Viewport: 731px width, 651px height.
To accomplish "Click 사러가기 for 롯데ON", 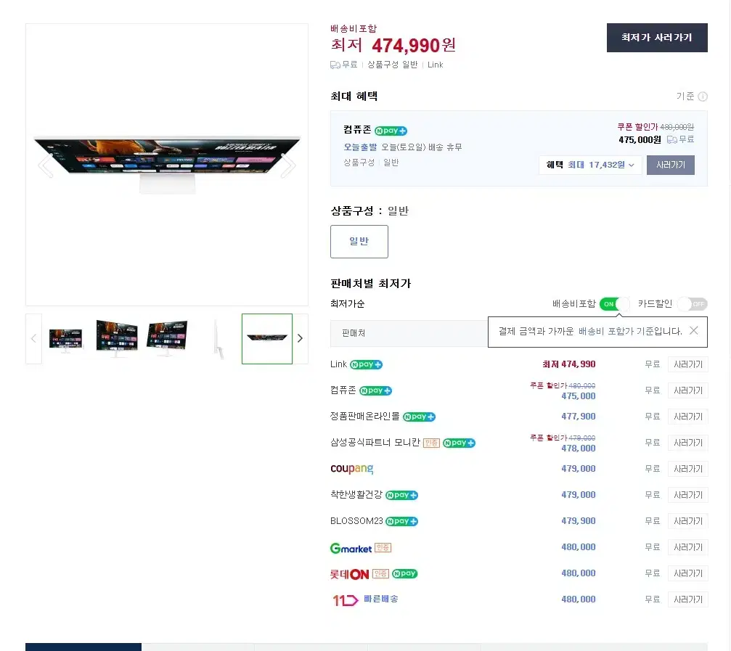I will click(687, 573).
